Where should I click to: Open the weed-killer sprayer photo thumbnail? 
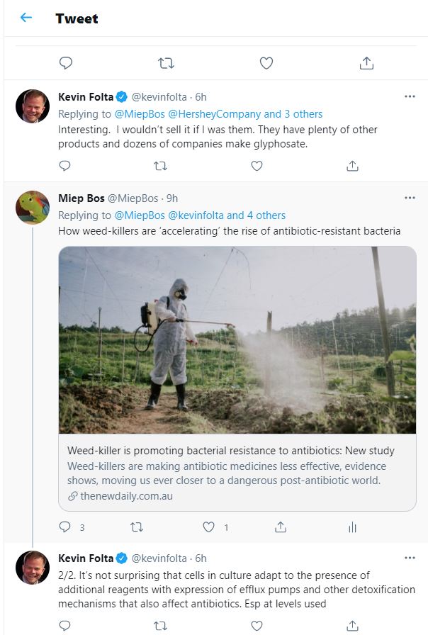pos(237,340)
